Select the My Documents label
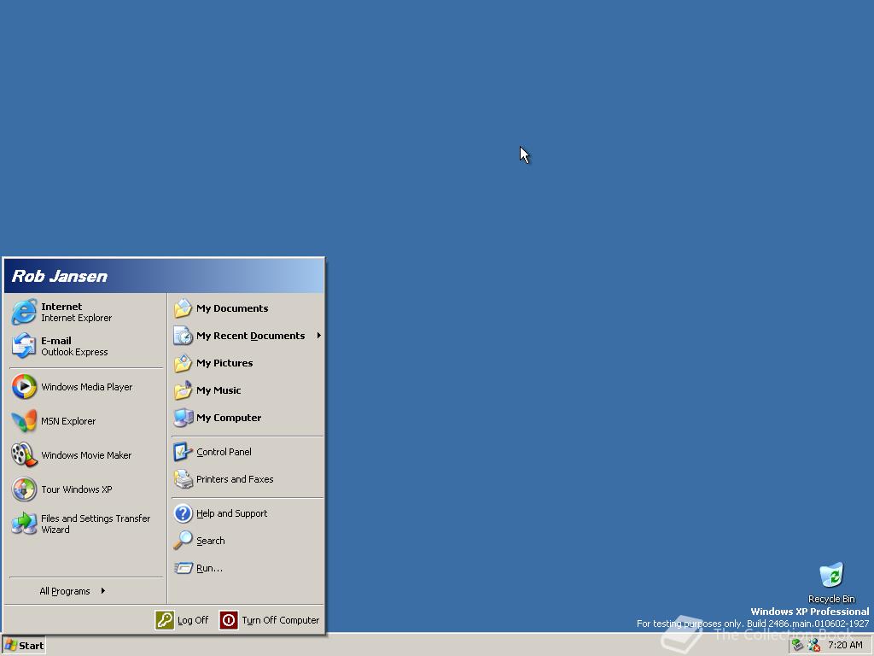 click(x=232, y=307)
